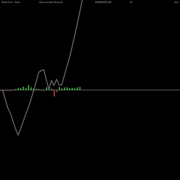Click the longest red bar below the zero line
This screenshot has height=180, width=180.
pyautogui.click(x=54, y=93)
